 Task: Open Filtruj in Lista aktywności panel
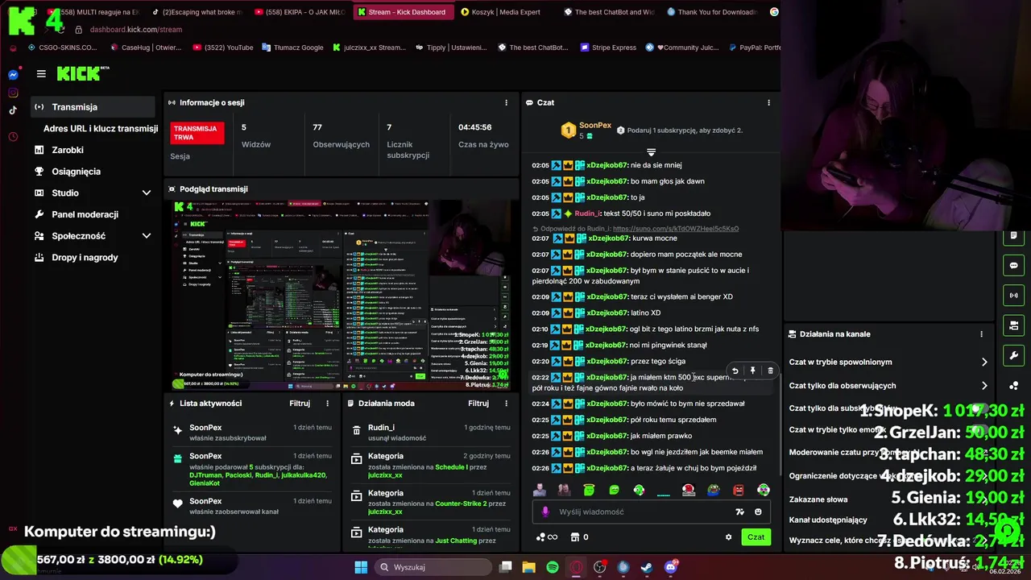[x=300, y=404]
